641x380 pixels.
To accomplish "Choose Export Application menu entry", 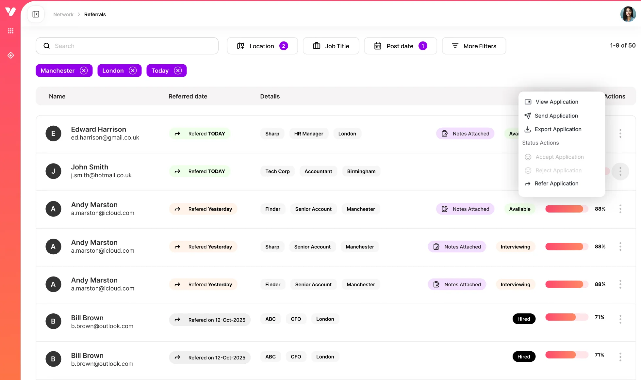I will 558,129.
